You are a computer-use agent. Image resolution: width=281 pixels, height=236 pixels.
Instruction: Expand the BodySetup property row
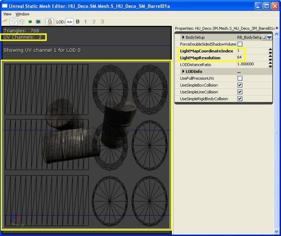tap(183, 37)
